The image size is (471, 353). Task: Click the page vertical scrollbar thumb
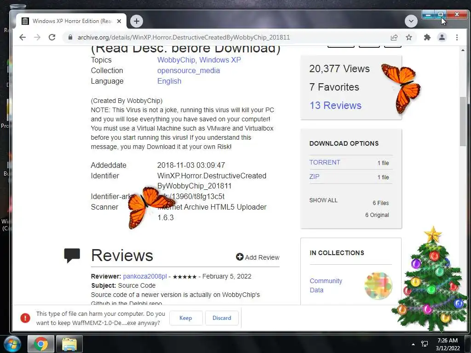pos(463,121)
